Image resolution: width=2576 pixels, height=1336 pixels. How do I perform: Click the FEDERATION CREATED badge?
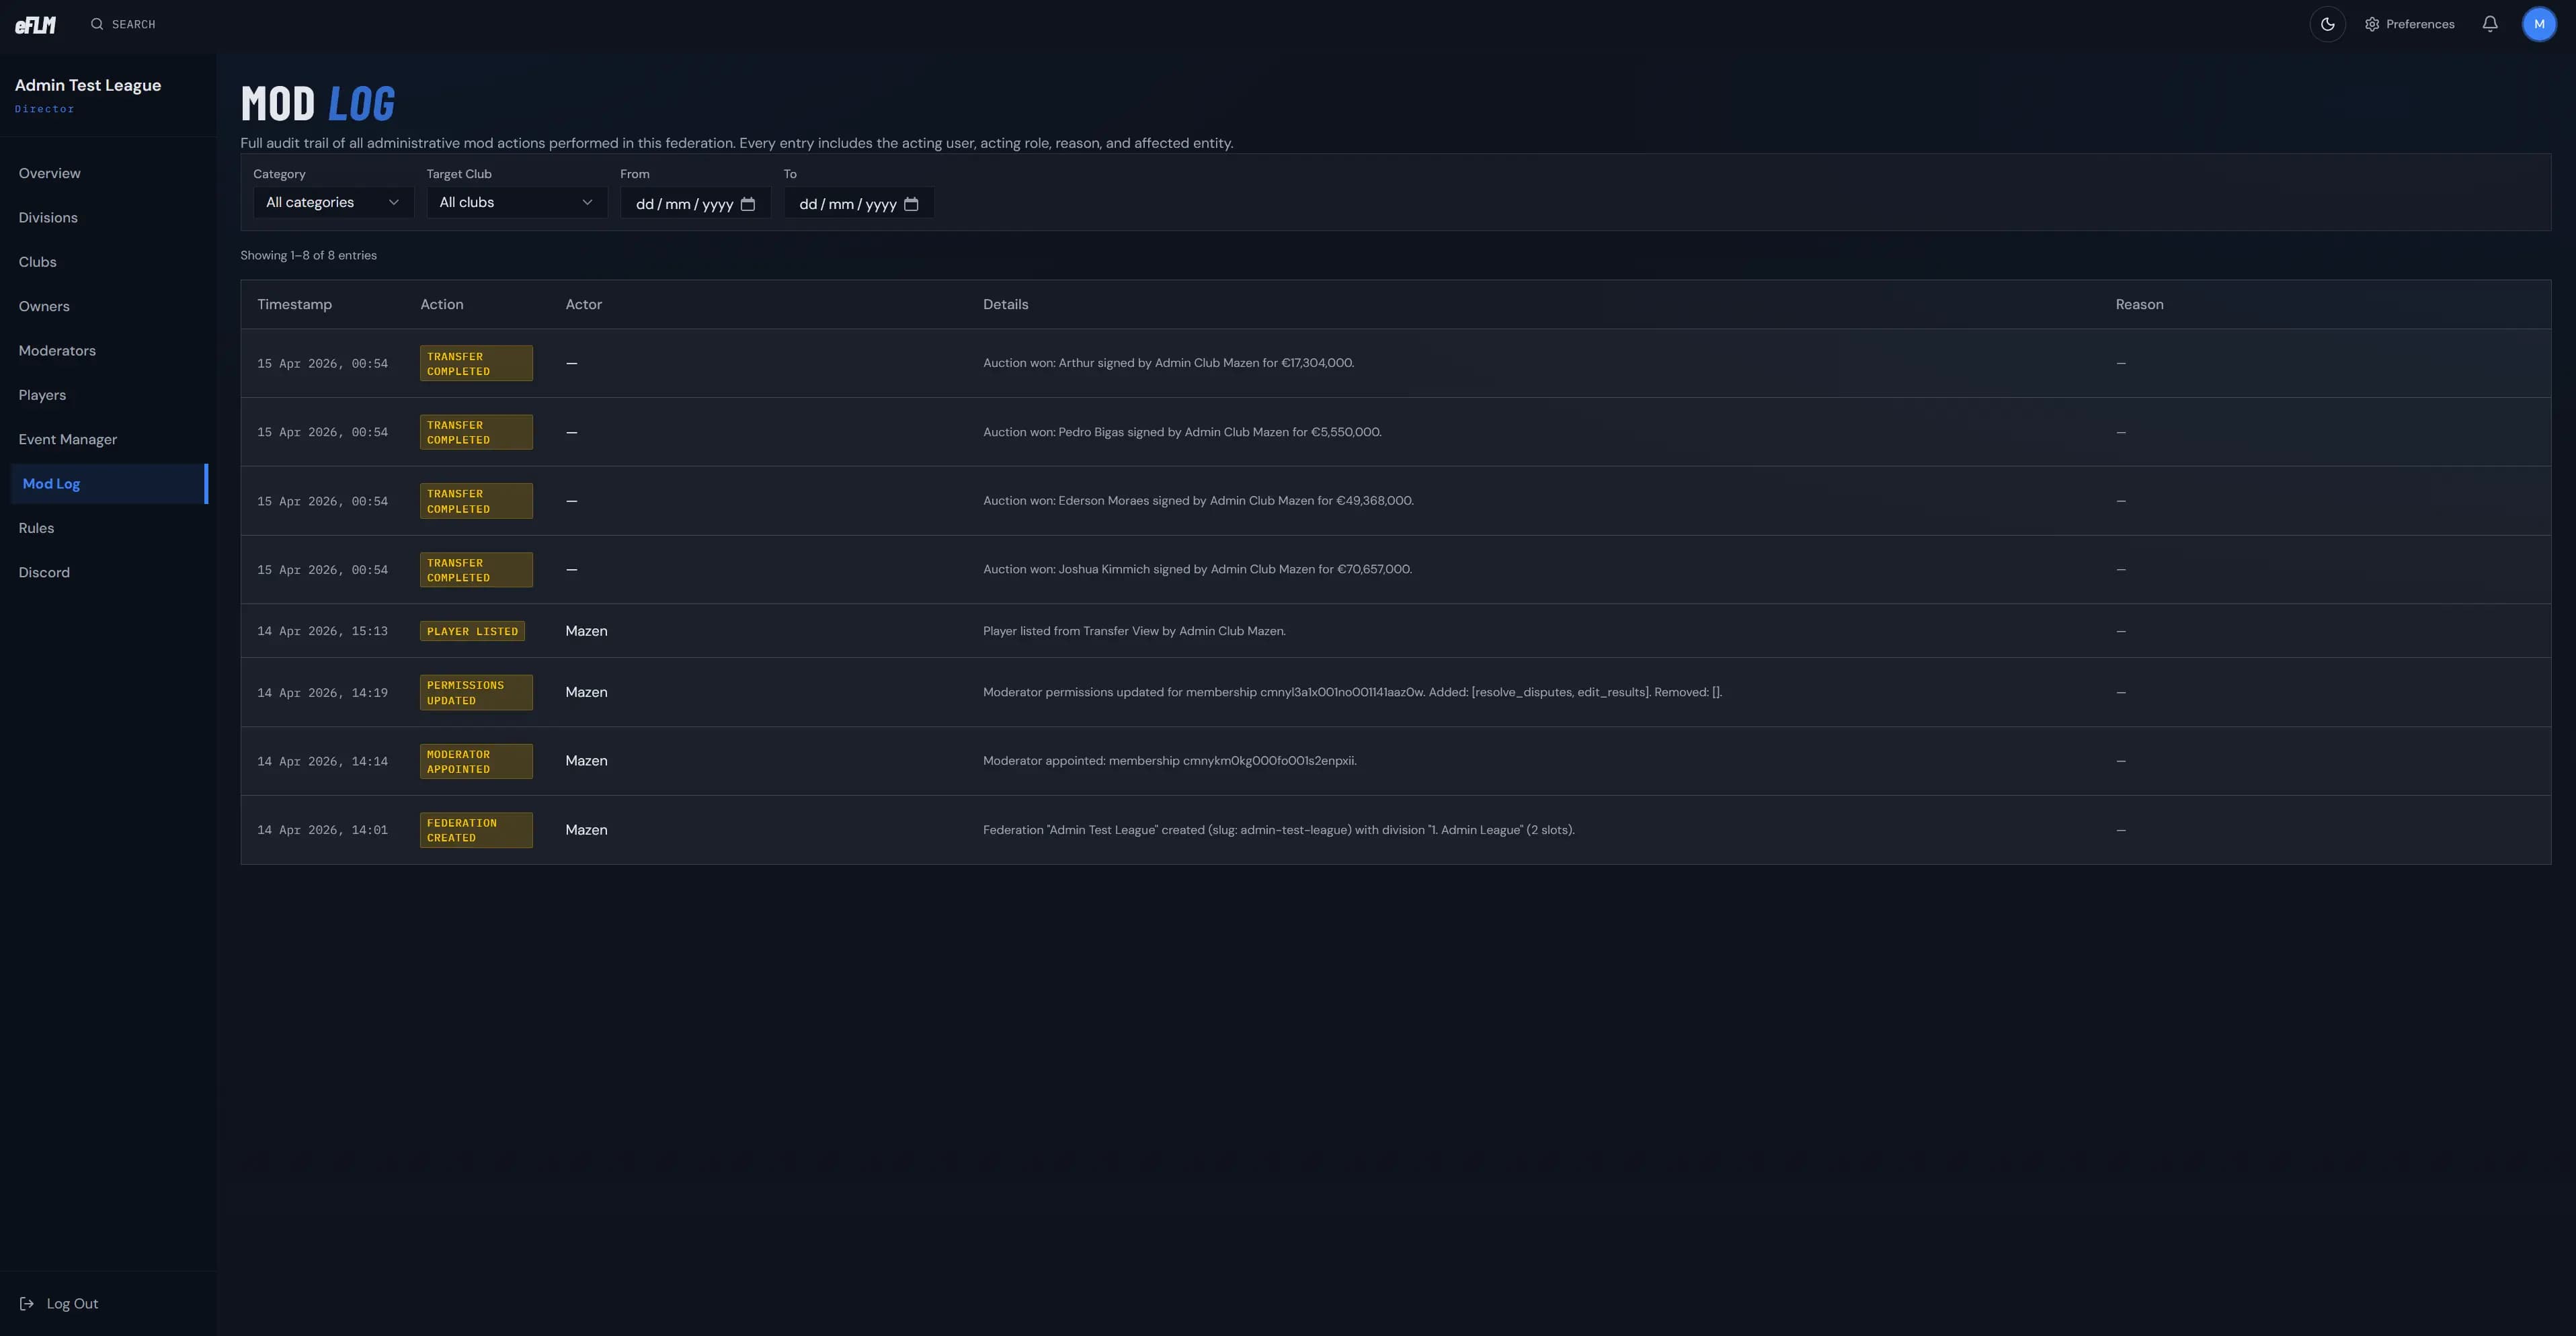[x=476, y=830]
